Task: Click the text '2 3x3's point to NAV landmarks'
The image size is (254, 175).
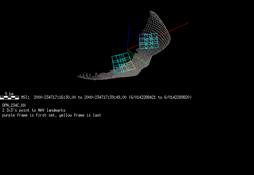Action: [x=34, y=110]
